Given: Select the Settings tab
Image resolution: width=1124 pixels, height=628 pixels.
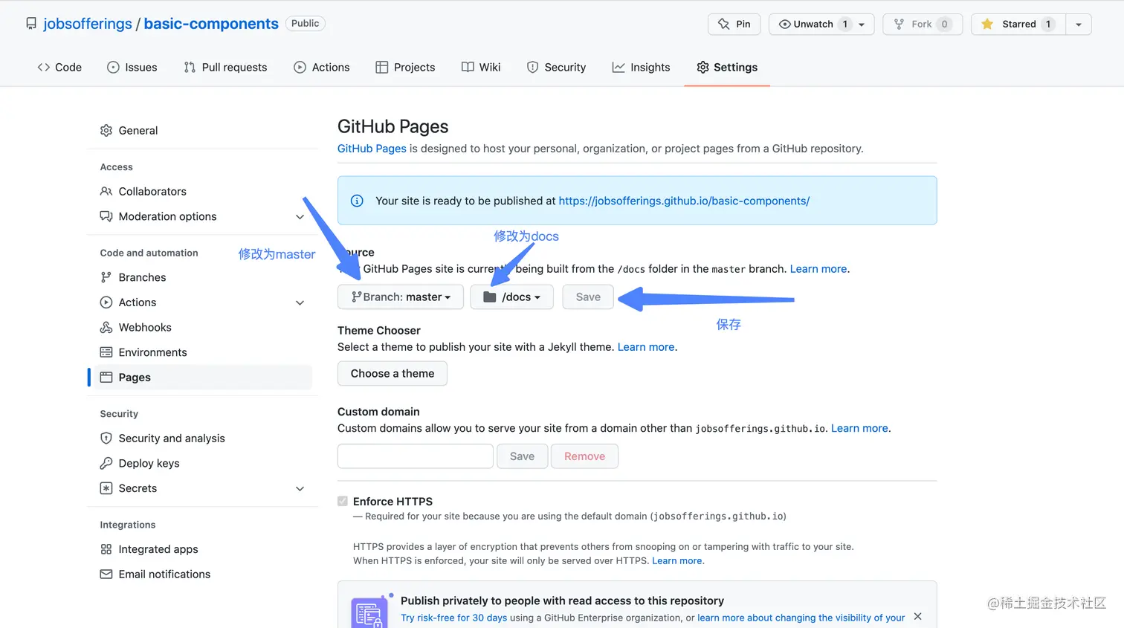Looking at the screenshot, I should [x=727, y=67].
